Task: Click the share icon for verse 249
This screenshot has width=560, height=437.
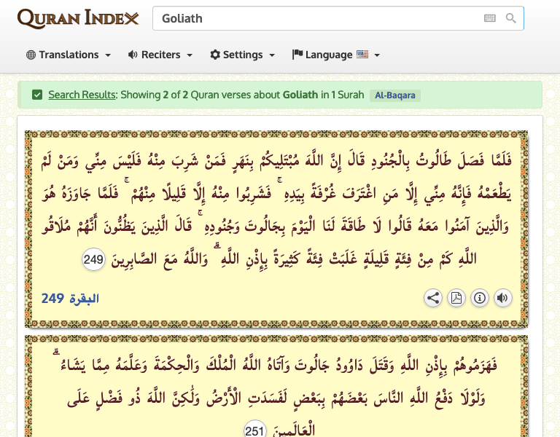Action: tap(433, 297)
